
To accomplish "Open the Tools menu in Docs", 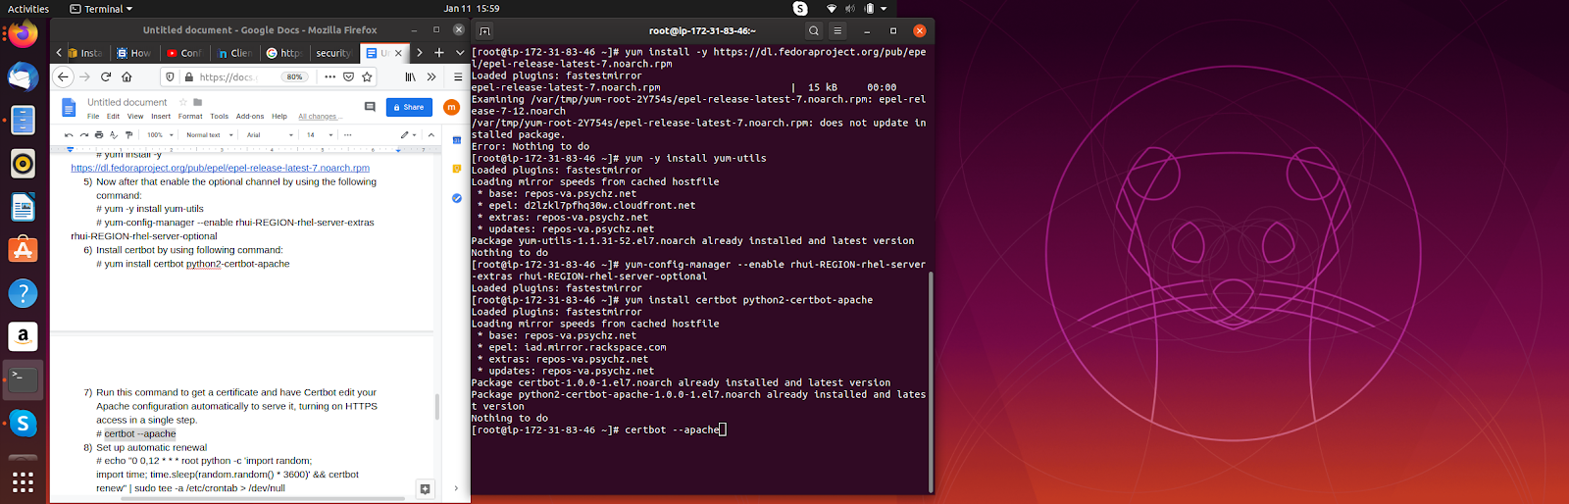I will click(x=220, y=116).
